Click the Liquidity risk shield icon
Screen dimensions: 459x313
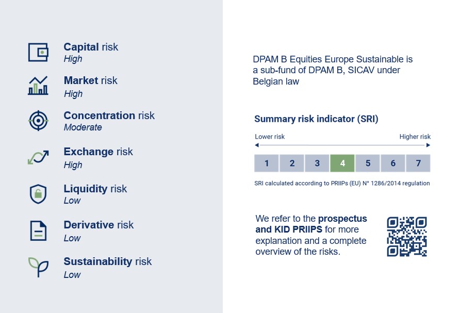[x=38, y=194]
